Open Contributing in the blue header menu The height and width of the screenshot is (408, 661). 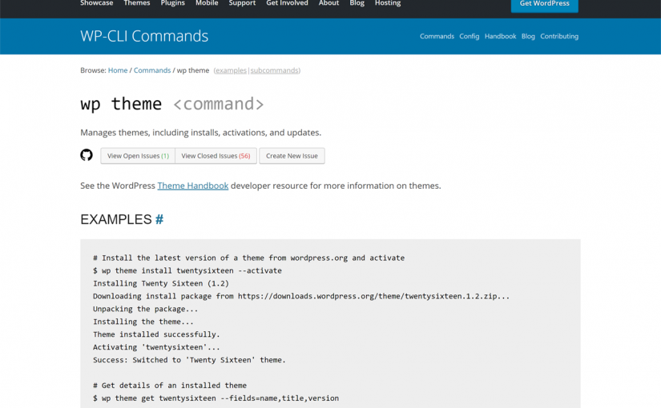click(x=559, y=36)
